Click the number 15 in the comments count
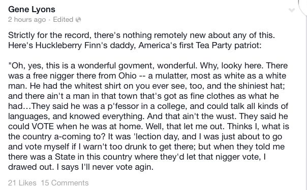This screenshot has height=190, width=307. coord(45,183)
